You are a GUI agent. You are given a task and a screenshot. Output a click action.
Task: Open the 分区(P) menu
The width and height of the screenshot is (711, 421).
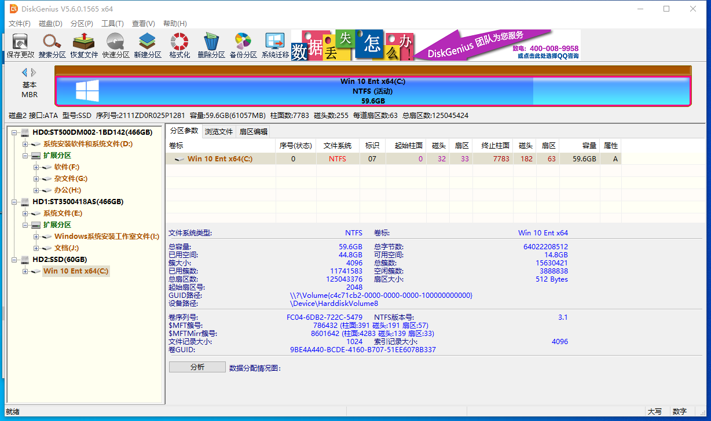pyautogui.click(x=82, y=24)
